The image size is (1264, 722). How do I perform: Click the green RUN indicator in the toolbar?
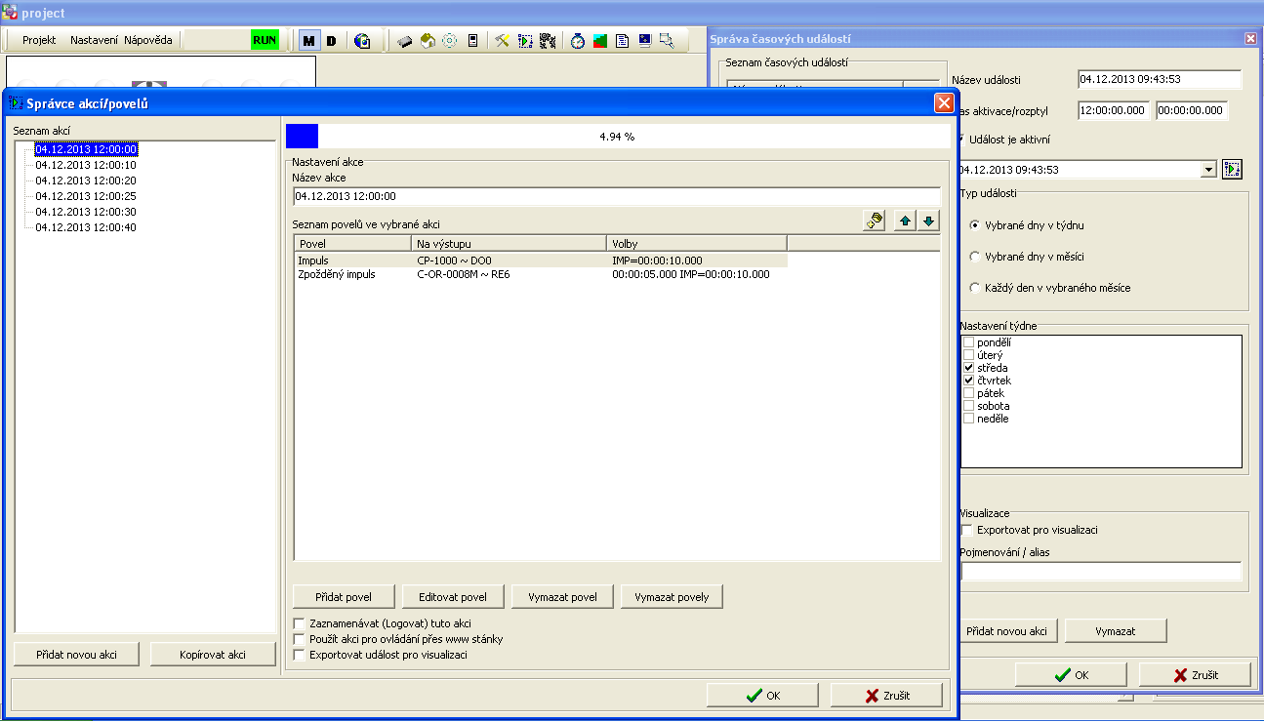265,40
